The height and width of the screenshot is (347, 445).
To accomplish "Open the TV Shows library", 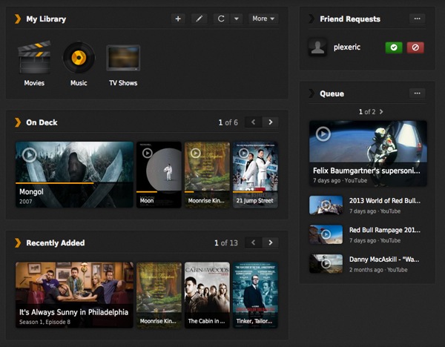I will pyautogui.click(x=123, y=59).
